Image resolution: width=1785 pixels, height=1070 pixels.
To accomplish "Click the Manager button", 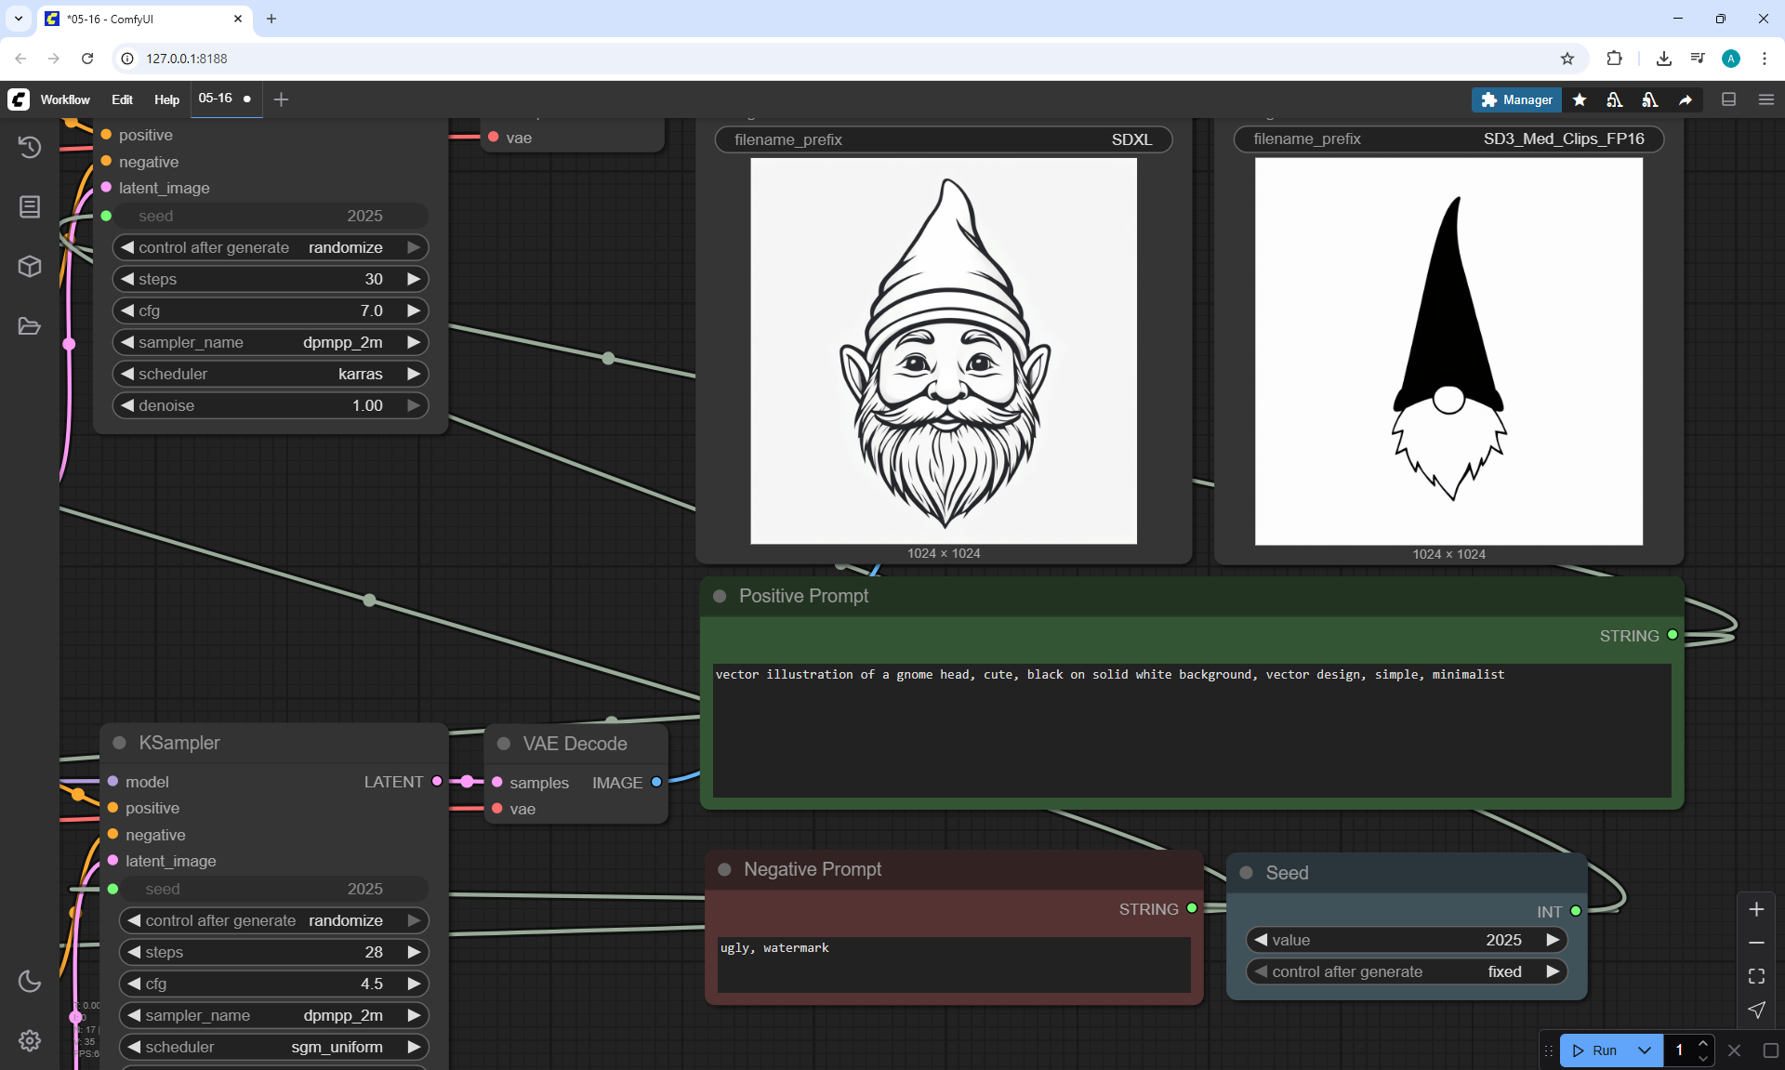I will (x=1516, y=99).
